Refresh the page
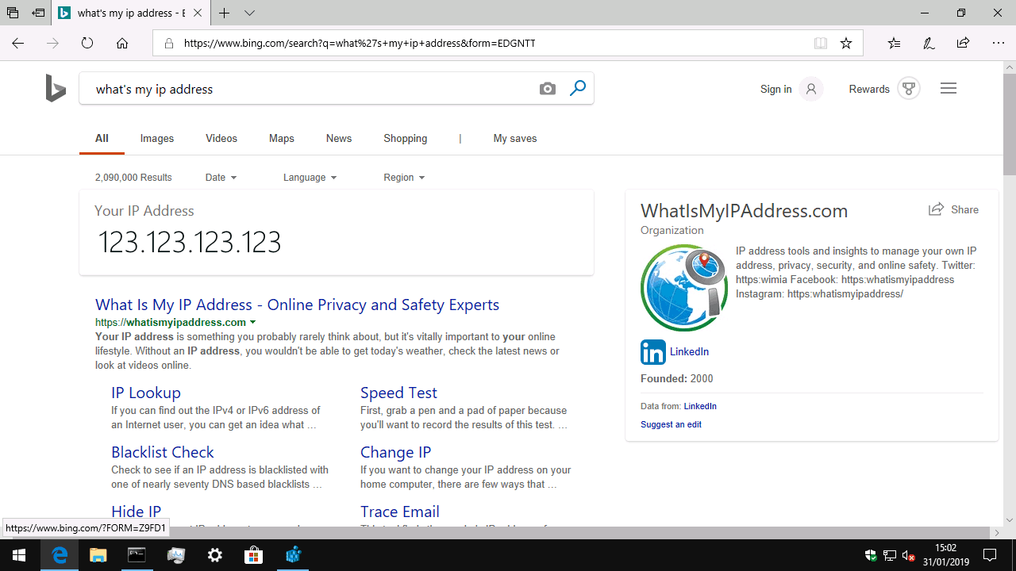The image size is (1016, 571). (87, 44)
